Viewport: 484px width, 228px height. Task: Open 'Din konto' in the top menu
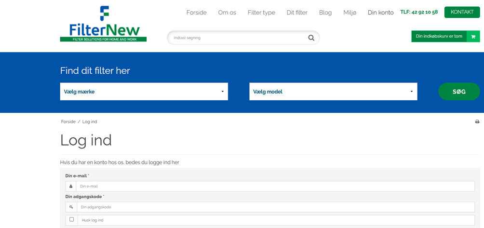(x=380, y=13)
